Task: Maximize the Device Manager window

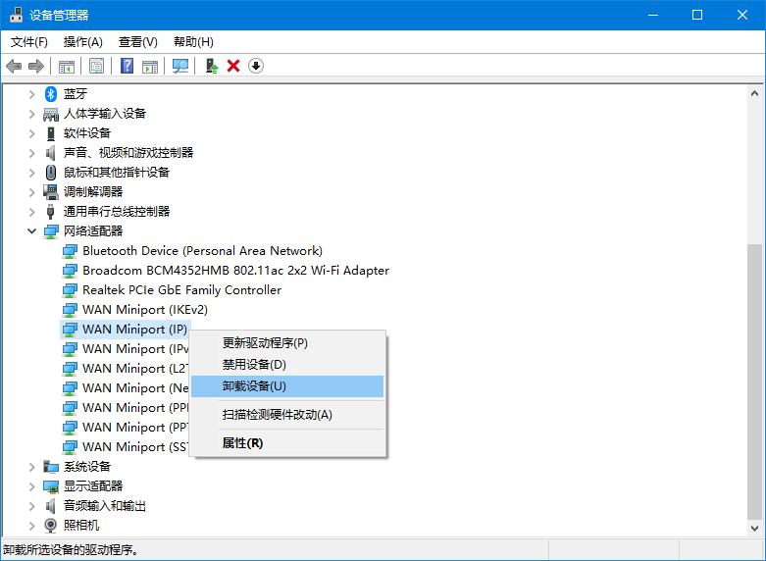Action: tap(697, 15)
